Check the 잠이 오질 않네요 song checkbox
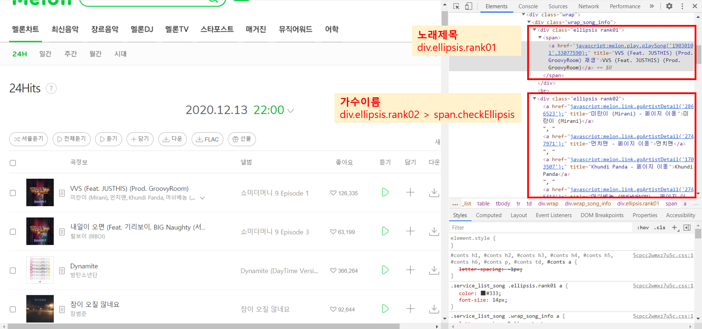Image resolution: width=702 pixels, height=329 pixels. coord(13,309)
